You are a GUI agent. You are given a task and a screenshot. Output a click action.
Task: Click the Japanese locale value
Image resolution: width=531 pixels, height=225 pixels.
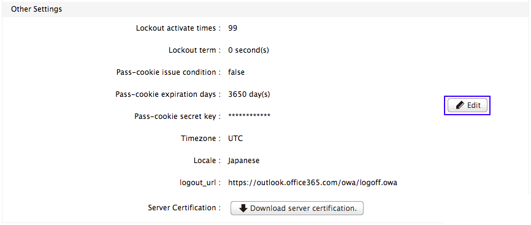tap(244, 161)
